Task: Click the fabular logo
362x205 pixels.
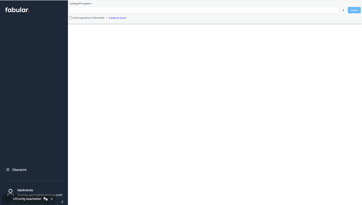Action: 17,9
